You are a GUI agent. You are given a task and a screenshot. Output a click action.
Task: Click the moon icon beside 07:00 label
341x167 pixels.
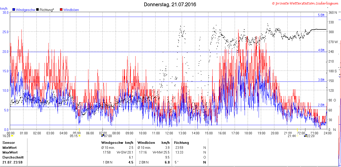[102, 136]
